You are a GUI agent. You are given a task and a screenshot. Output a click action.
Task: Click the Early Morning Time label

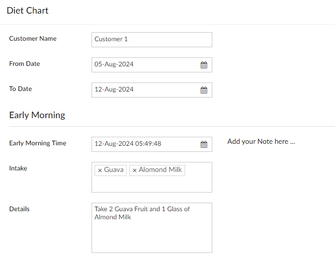point(38,143)
